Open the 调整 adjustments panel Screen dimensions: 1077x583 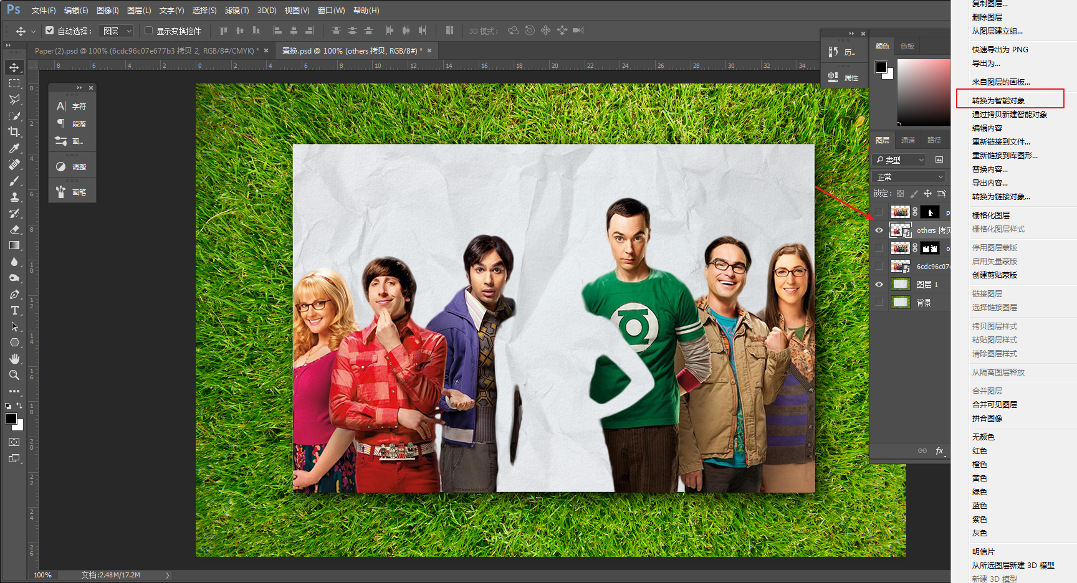pos(72,166)
